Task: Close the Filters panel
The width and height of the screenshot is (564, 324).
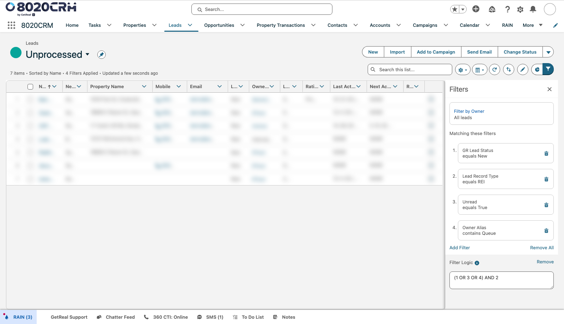Action: 549,89
